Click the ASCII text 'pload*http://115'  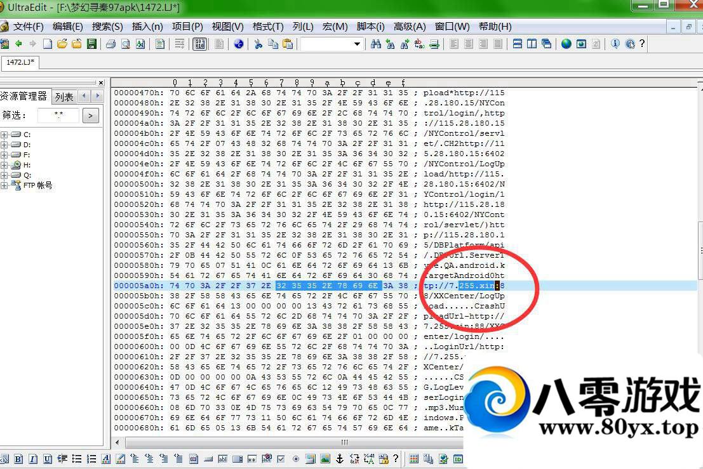pyautogui.click(x=464, y=93)
